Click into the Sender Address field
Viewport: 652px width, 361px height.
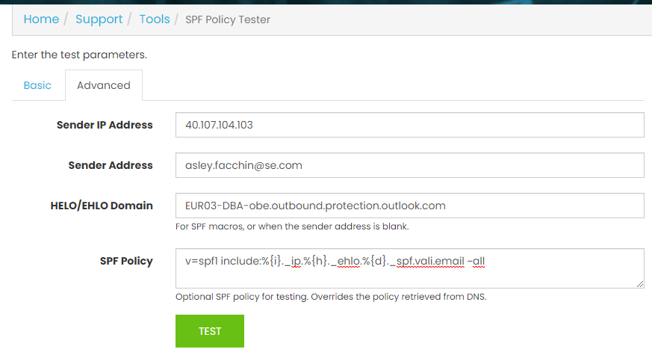pyautogui.click(x=409, y=165)
